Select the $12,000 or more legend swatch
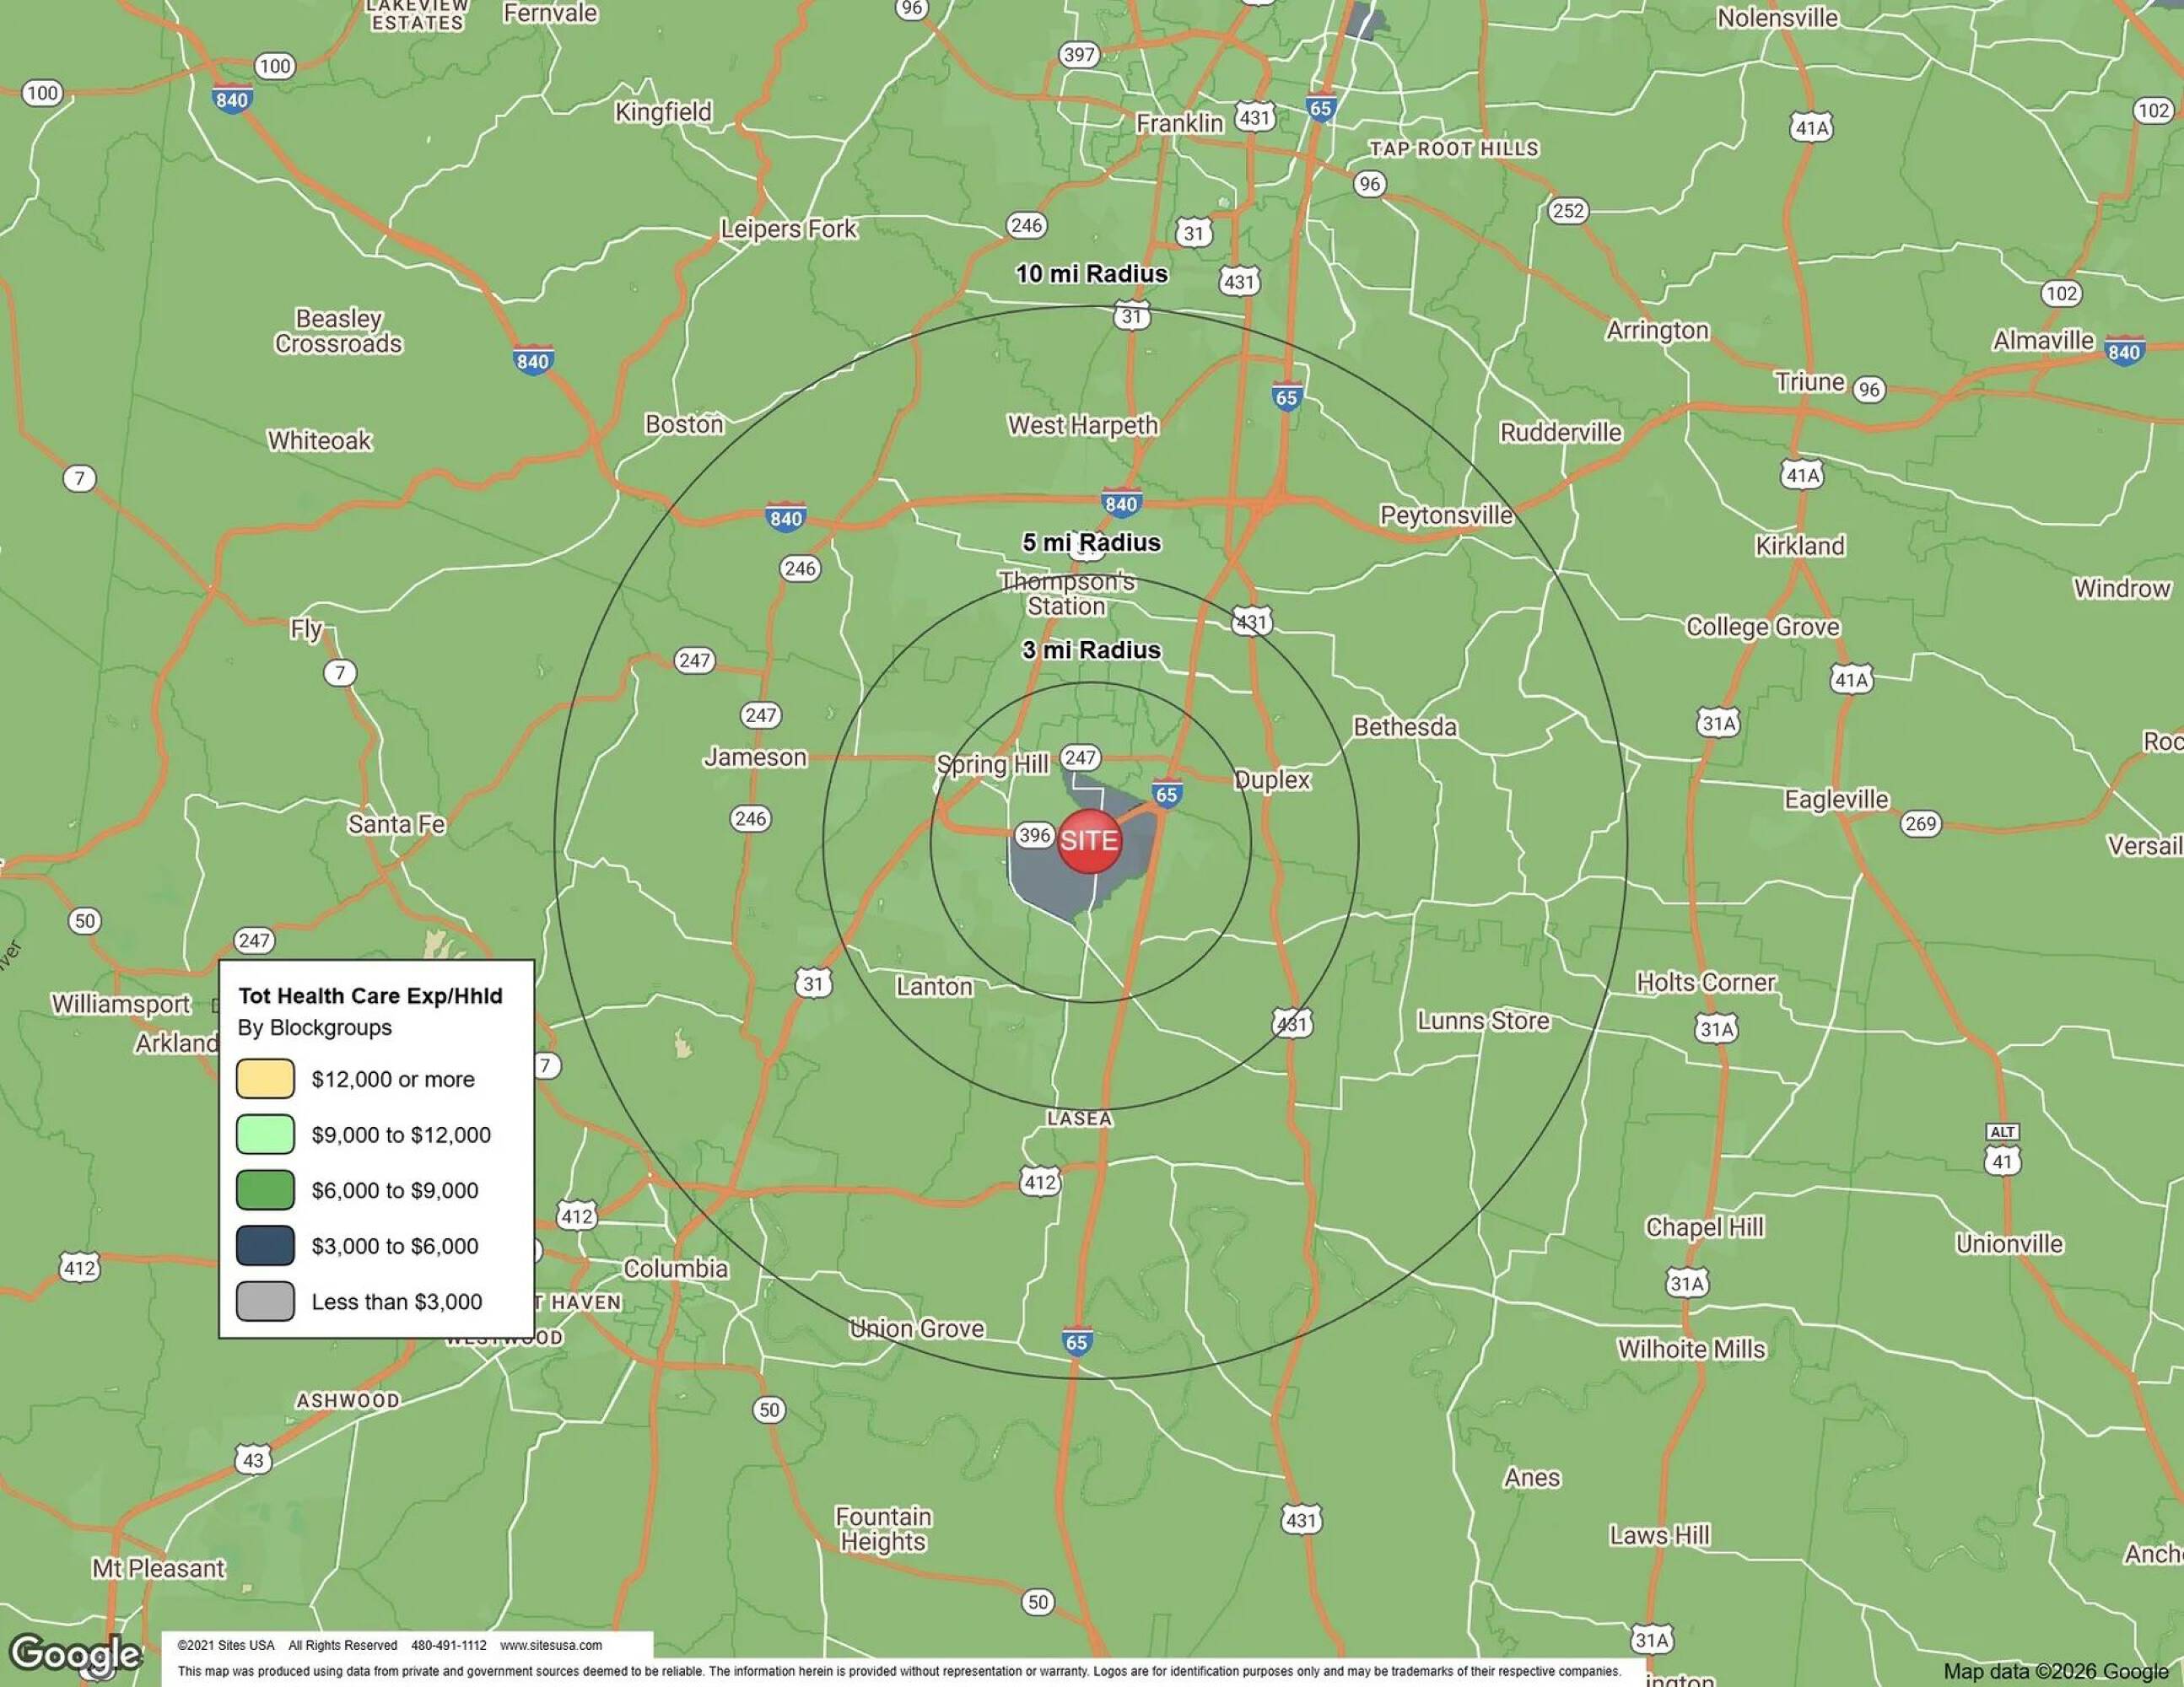Viewport: 2184px width, 1687px height. pyautogui.click(x=265, y=1079)
